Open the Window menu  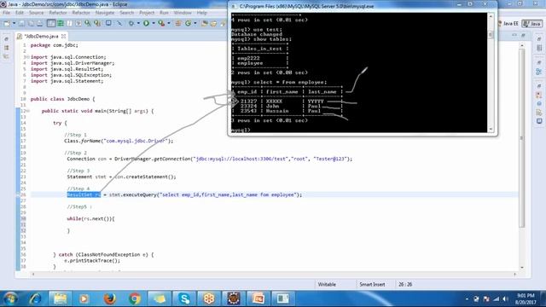pos(183,13)
